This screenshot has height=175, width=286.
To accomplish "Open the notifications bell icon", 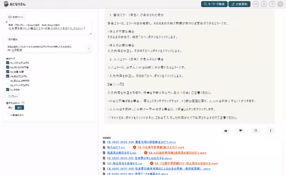I will pyautogui.click(x=264, y=4).
